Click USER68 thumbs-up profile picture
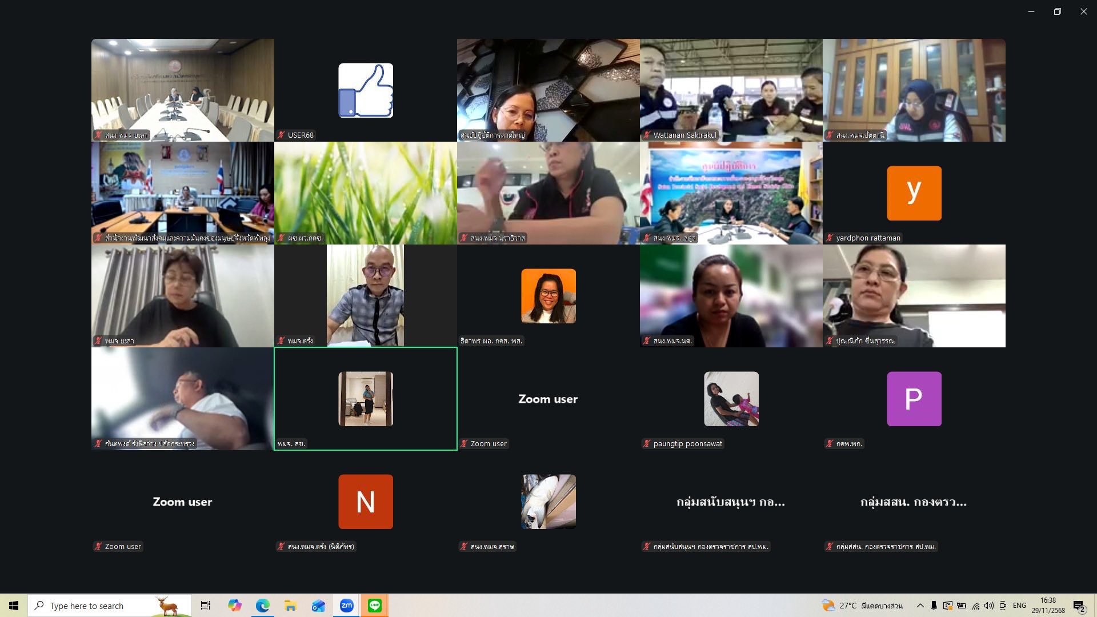Image resolution: width=1097 pixels, height=617 pixels. pos(366,90)
